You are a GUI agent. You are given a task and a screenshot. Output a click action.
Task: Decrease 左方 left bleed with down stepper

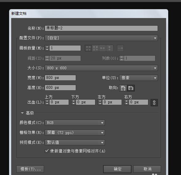pos(100,104)
